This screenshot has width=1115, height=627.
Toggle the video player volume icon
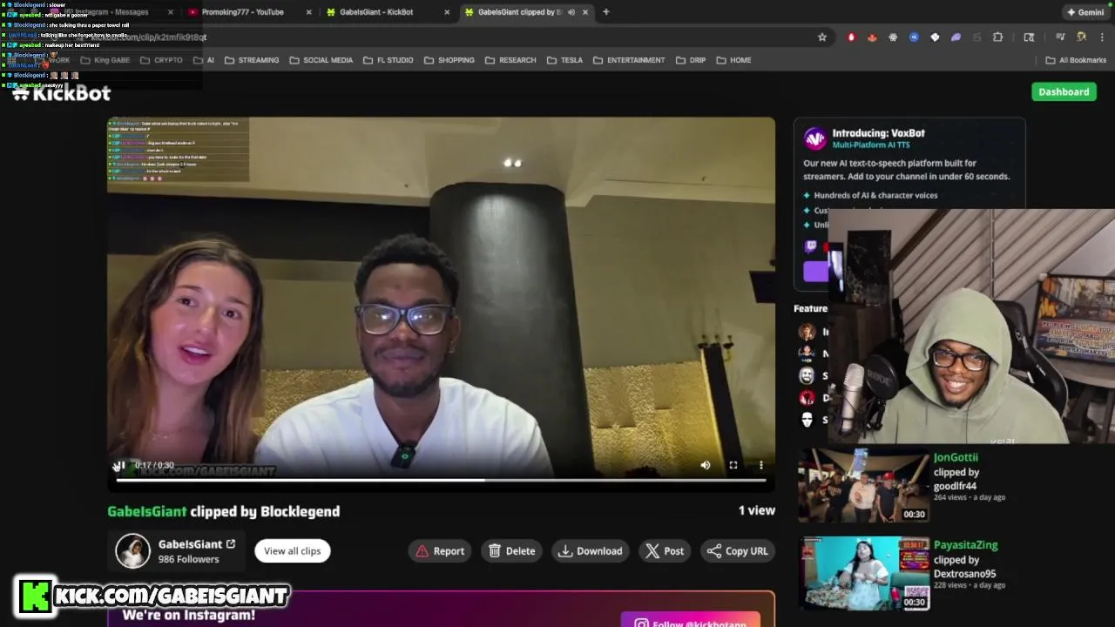point(706,465)
